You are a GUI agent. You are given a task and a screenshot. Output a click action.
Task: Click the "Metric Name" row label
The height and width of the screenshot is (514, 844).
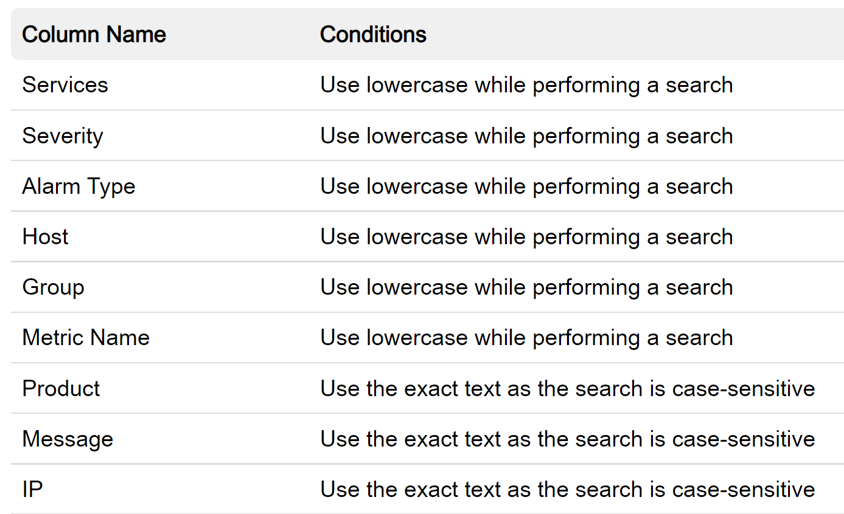(86, 337)
